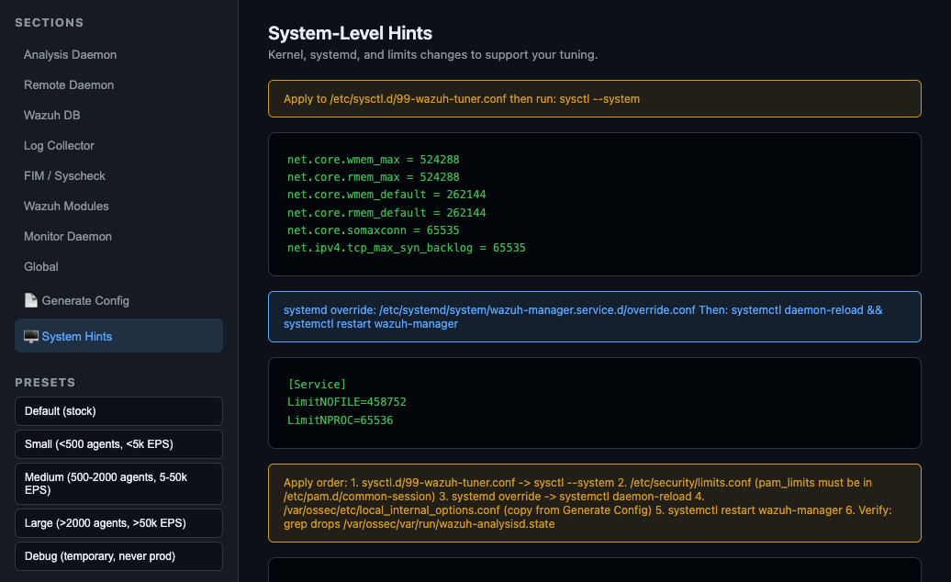Click the net.core.somaxconn = 65535 line

tap(373, 230)
